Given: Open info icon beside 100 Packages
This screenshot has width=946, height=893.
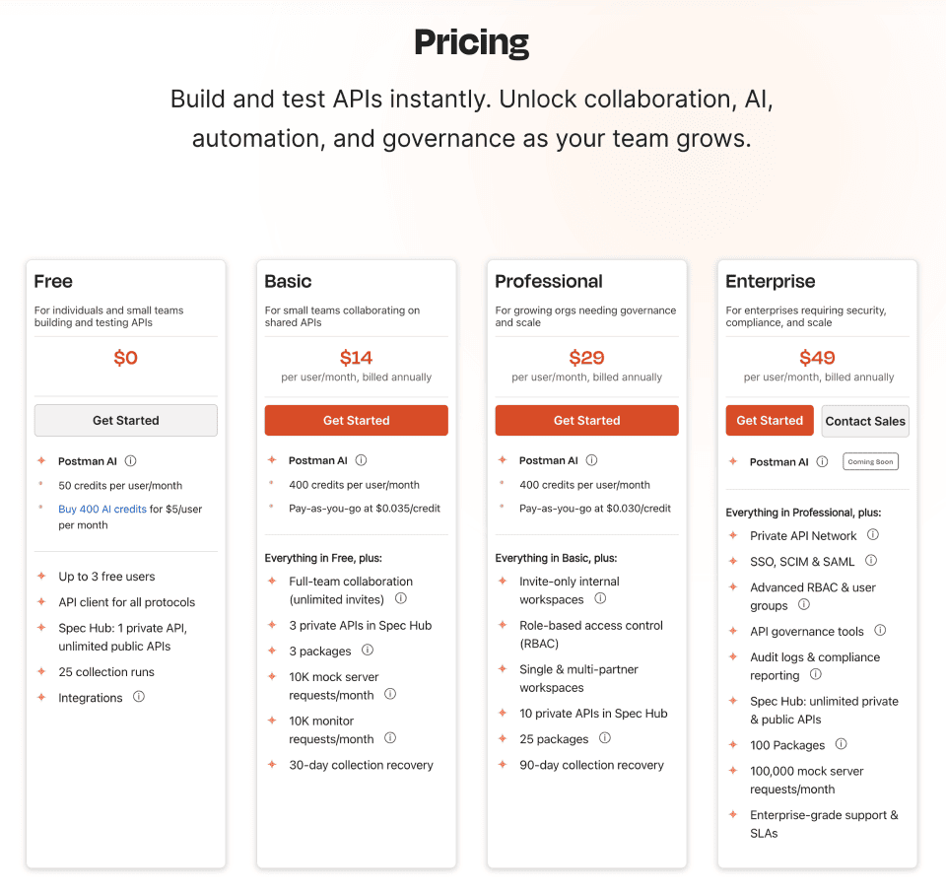Looking at the screenshot, I should (841, 744).
